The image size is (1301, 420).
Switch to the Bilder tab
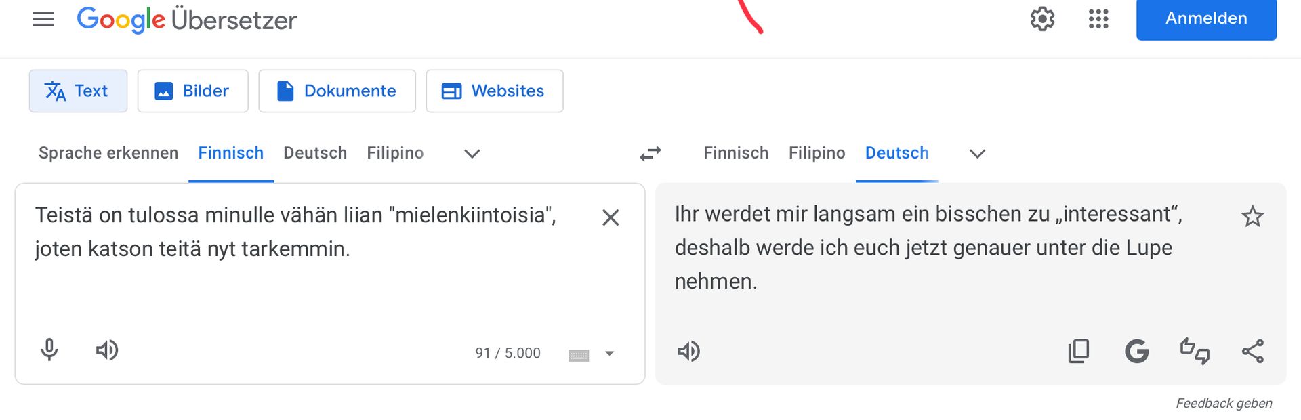pyautogui.click(x=193, y=91)
